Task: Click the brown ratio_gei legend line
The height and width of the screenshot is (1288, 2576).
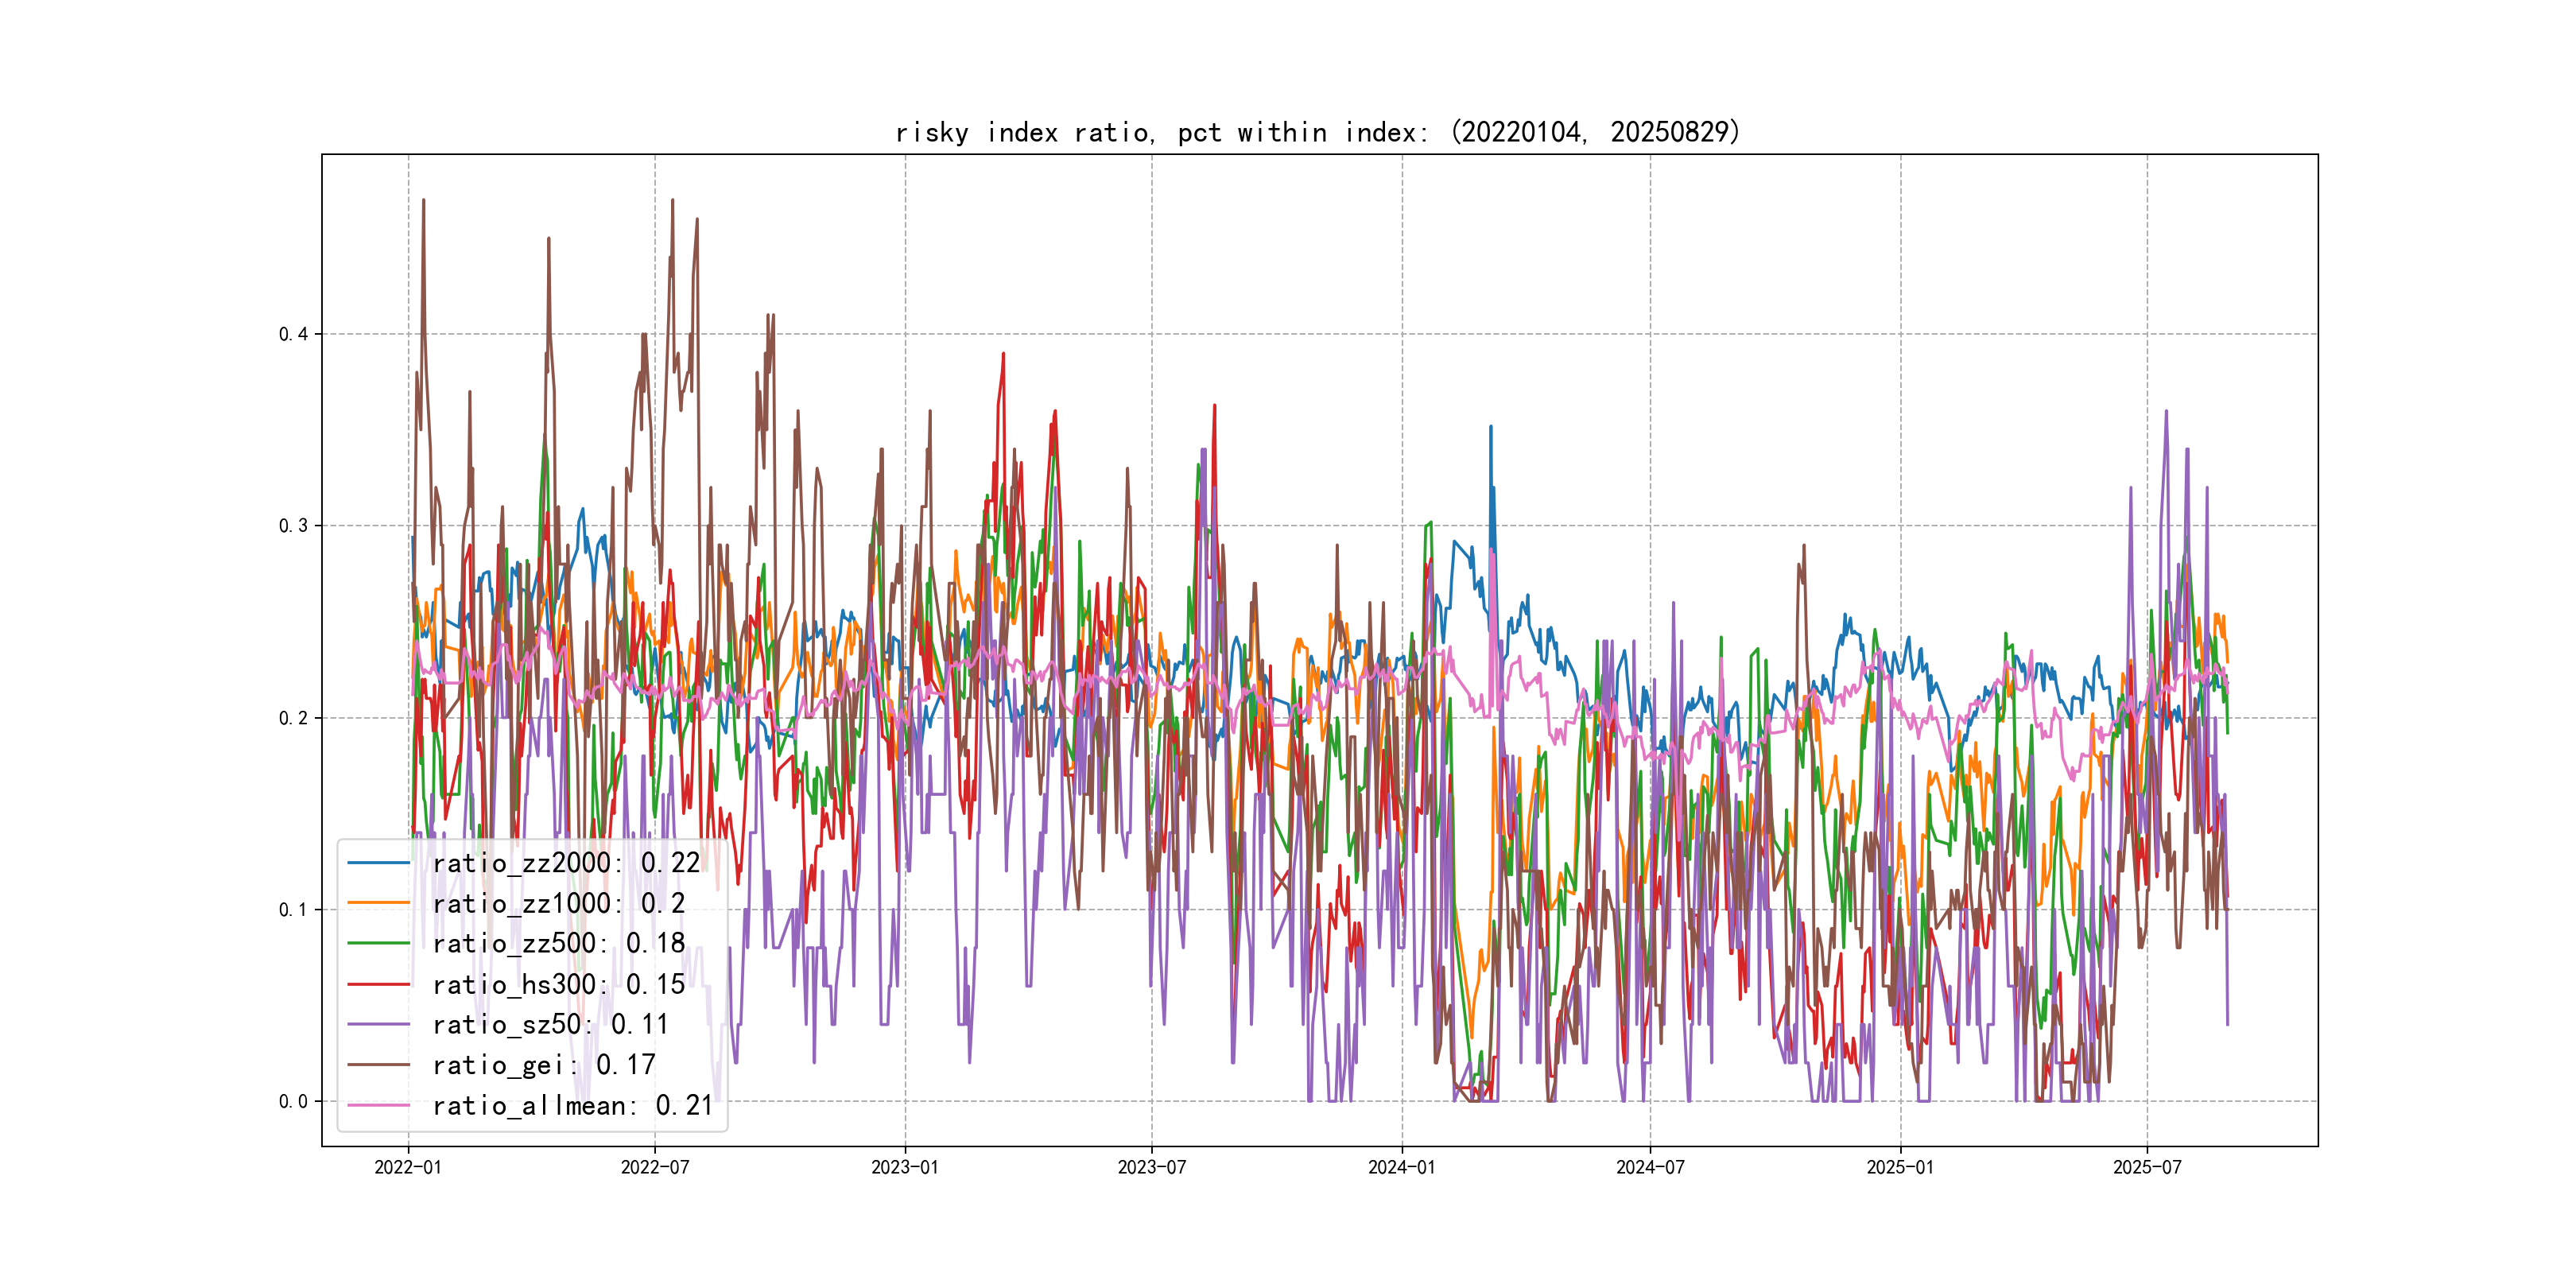Action: 378,1065
